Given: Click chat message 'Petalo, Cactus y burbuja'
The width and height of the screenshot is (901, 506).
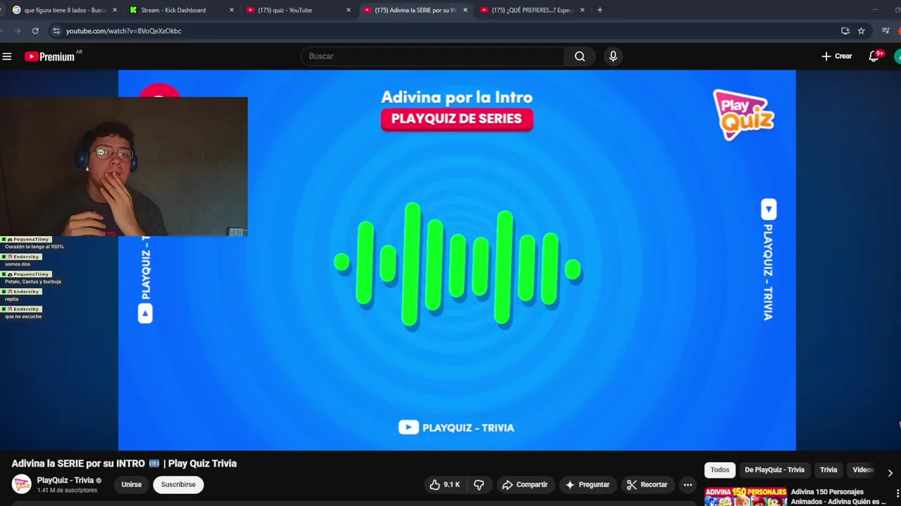Looking at the screenshot, I should click(33, 281).
